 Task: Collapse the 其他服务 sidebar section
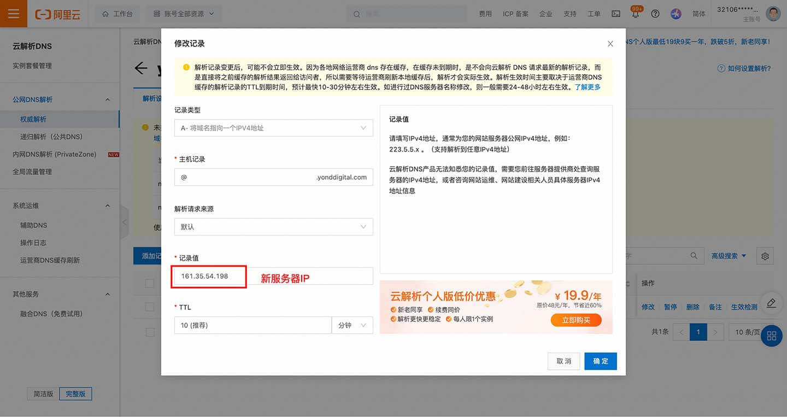point(108,294)
